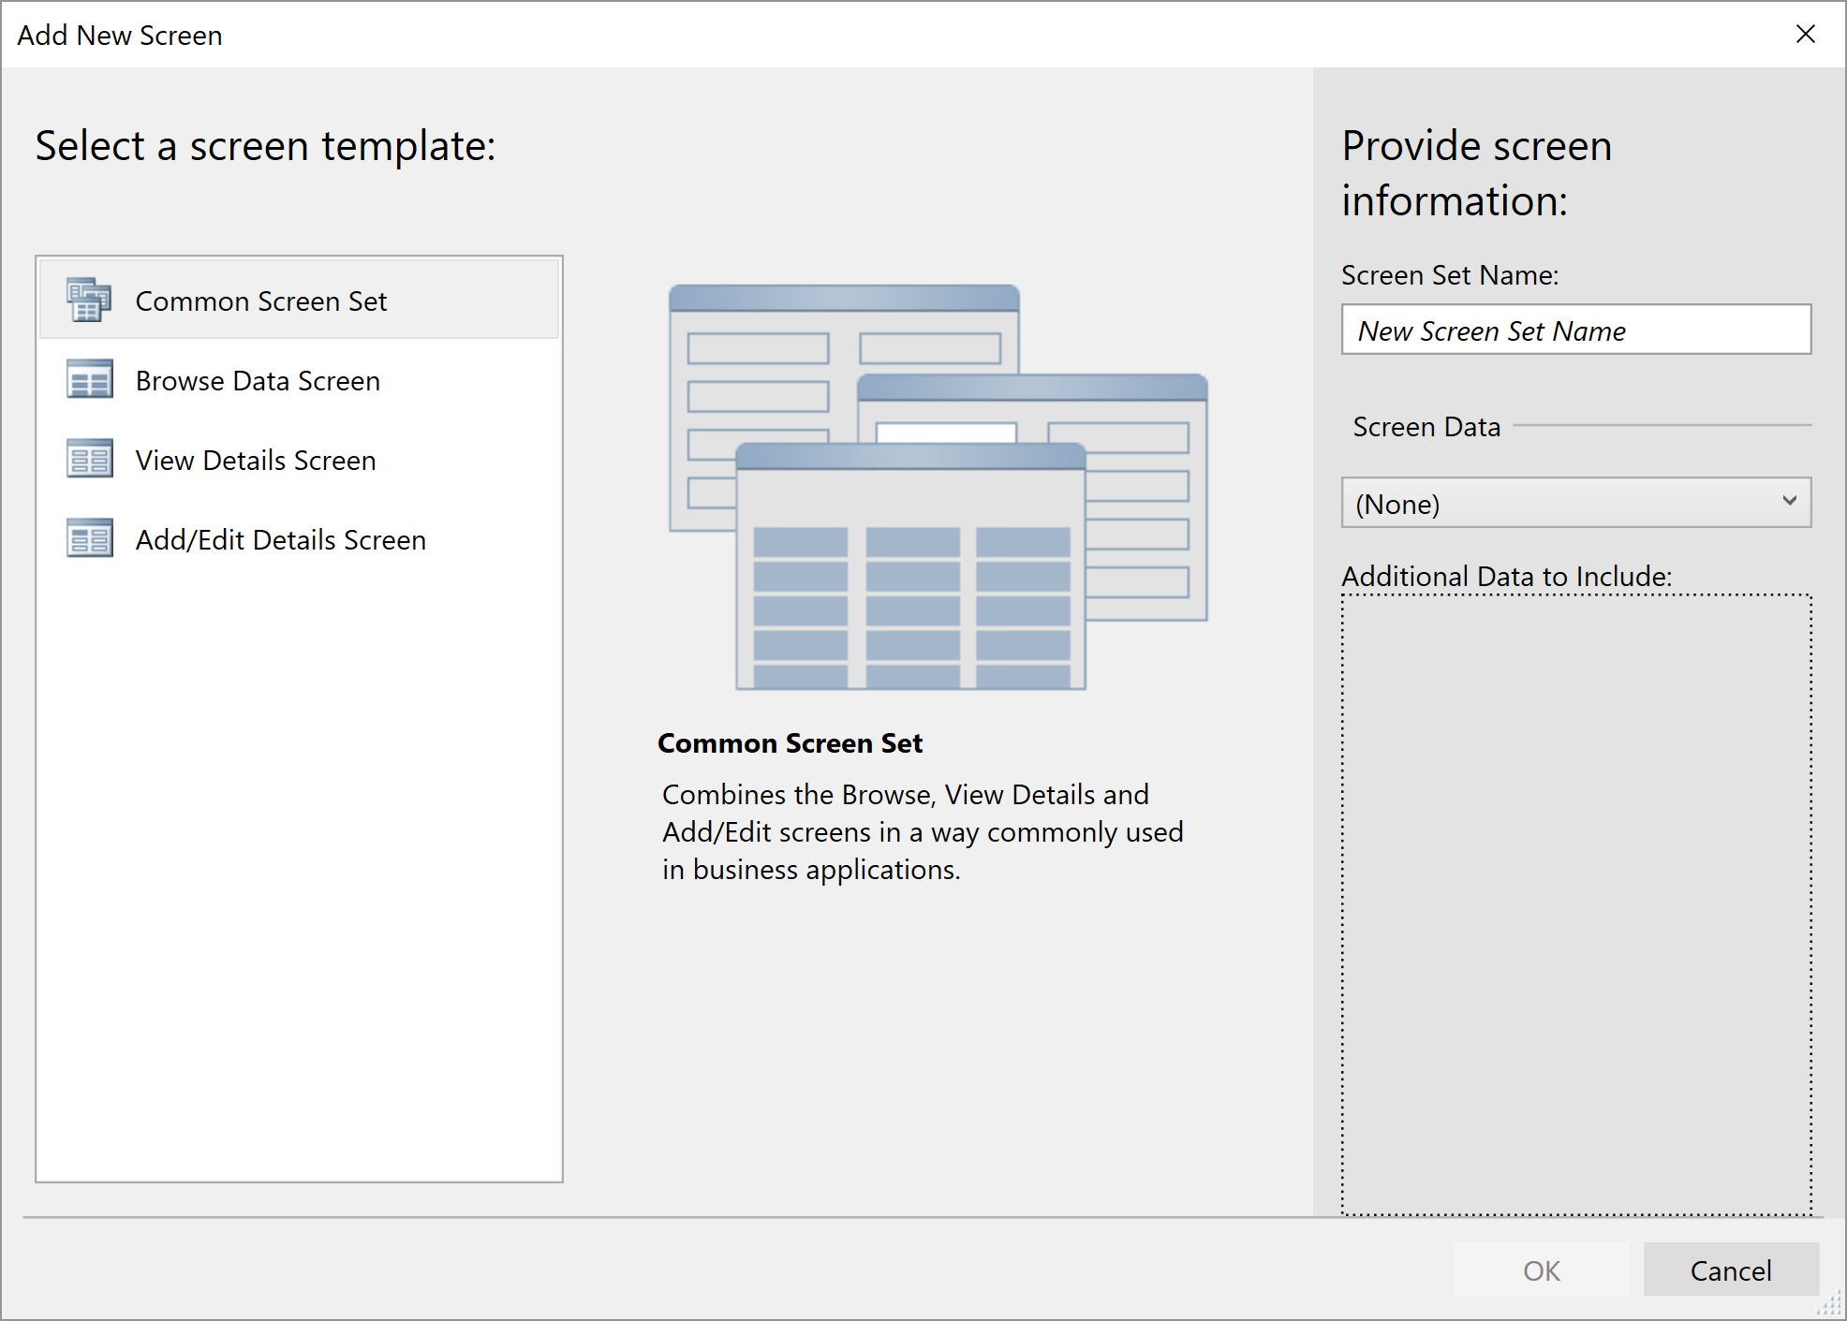This screenshot has width=1847, height=1321.
Task: Click the View Details Screen icon
Action: [89, 460]
